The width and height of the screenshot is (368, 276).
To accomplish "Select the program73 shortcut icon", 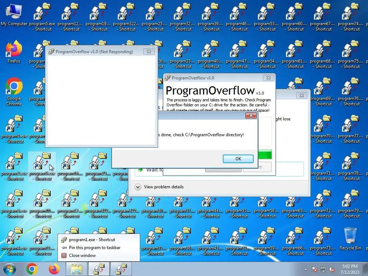I will click(x=322, y=241).
